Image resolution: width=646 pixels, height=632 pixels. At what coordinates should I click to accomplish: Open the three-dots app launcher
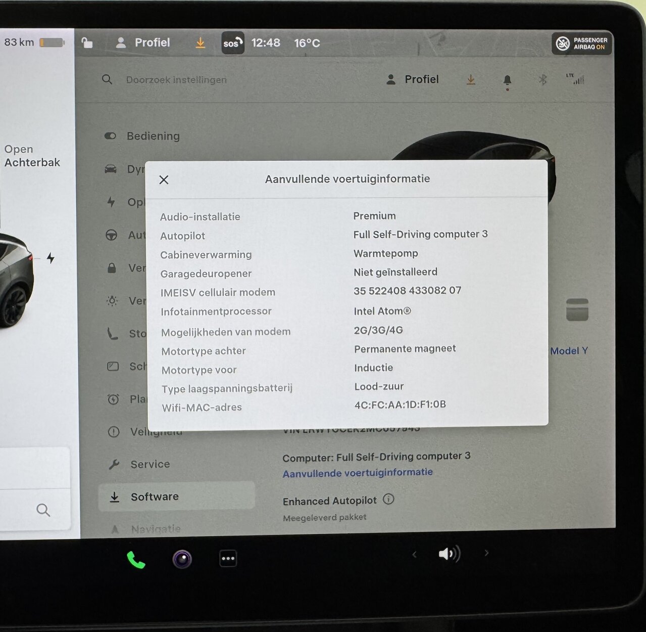pos(228,559)
